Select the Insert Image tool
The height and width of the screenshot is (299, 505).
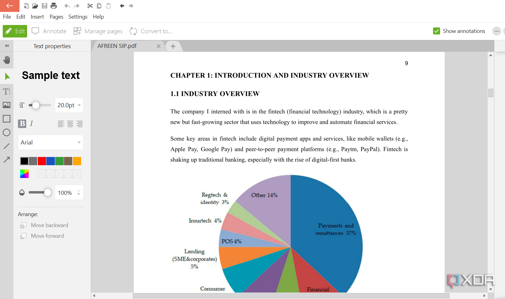(x=7, y=105)
